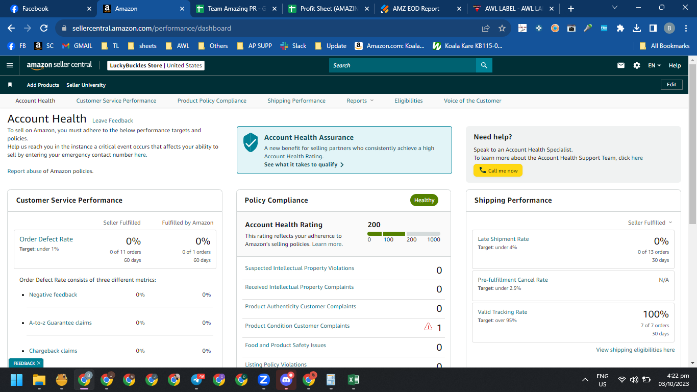Open Excel from the taskbar
Viewport: 697px width, 392px height.
point(353,380)
